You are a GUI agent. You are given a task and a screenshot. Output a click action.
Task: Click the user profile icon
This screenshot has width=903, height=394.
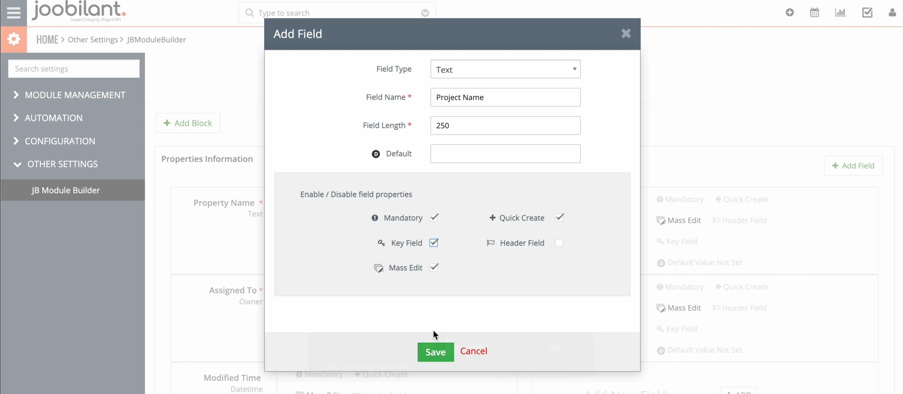(892, 13)
